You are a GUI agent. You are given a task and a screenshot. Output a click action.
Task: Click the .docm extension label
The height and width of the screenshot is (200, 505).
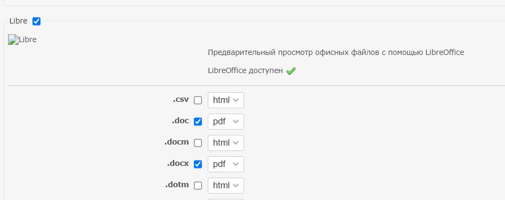(177, 142)
